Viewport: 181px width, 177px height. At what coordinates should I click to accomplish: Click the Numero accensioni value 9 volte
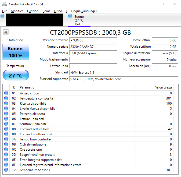165,60
